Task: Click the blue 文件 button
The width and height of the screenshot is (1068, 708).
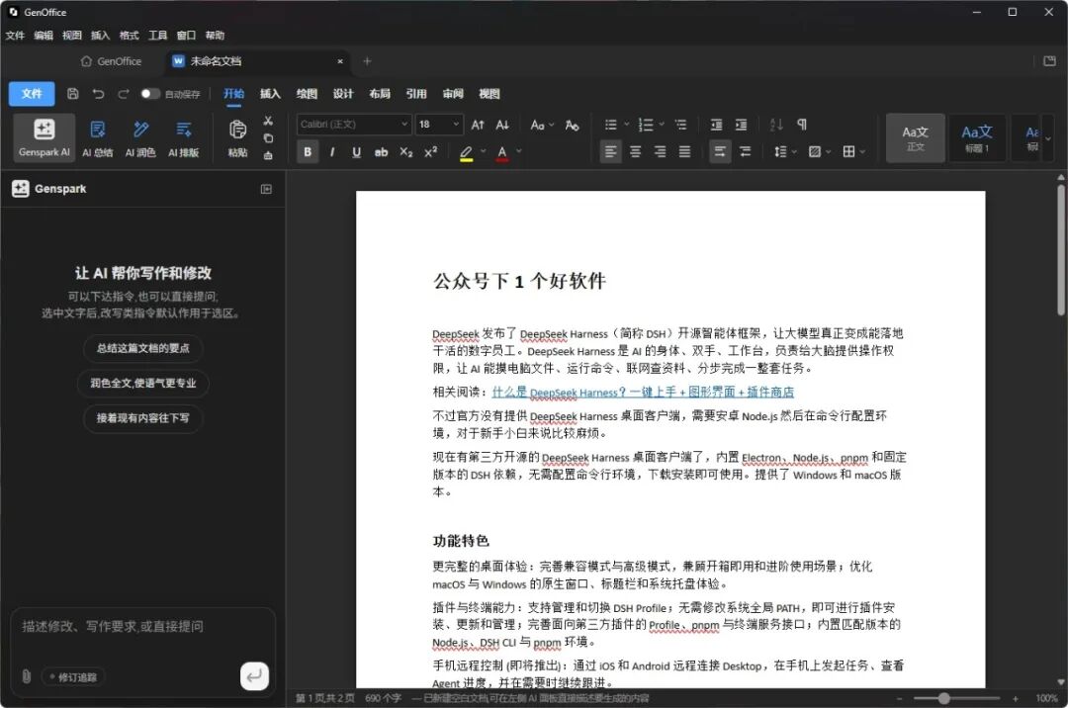Action: 32,94
